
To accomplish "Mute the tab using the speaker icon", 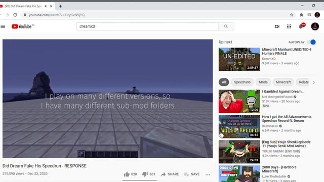I will [46, 6].
